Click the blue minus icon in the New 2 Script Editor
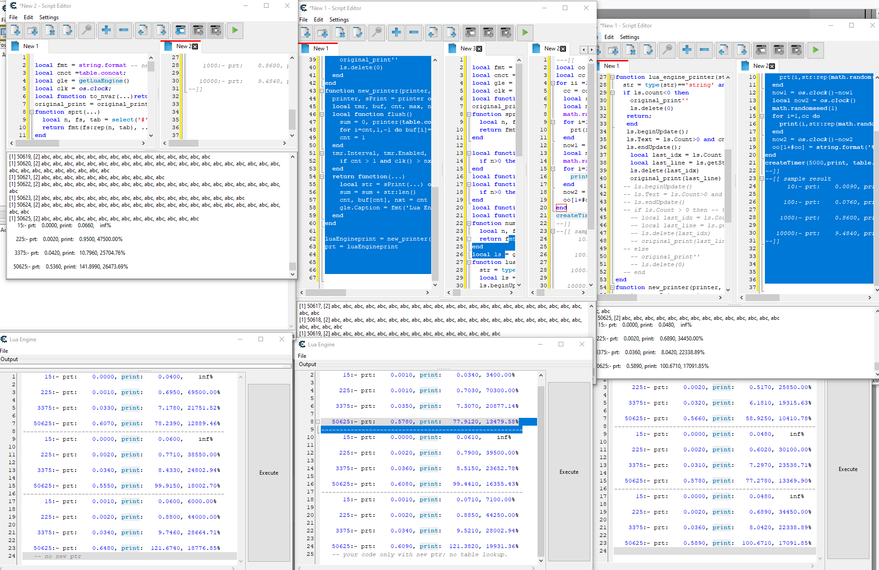The image size is (879, 570). pos(124,31)
